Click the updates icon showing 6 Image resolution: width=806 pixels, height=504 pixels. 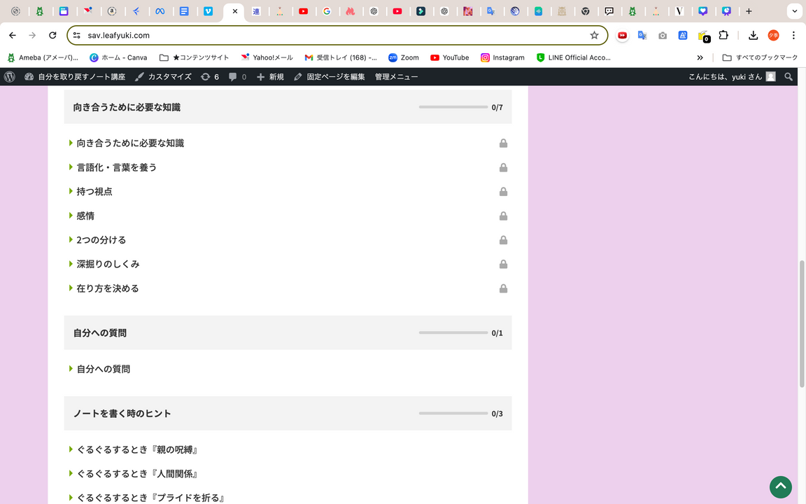[x=210, y=77]
